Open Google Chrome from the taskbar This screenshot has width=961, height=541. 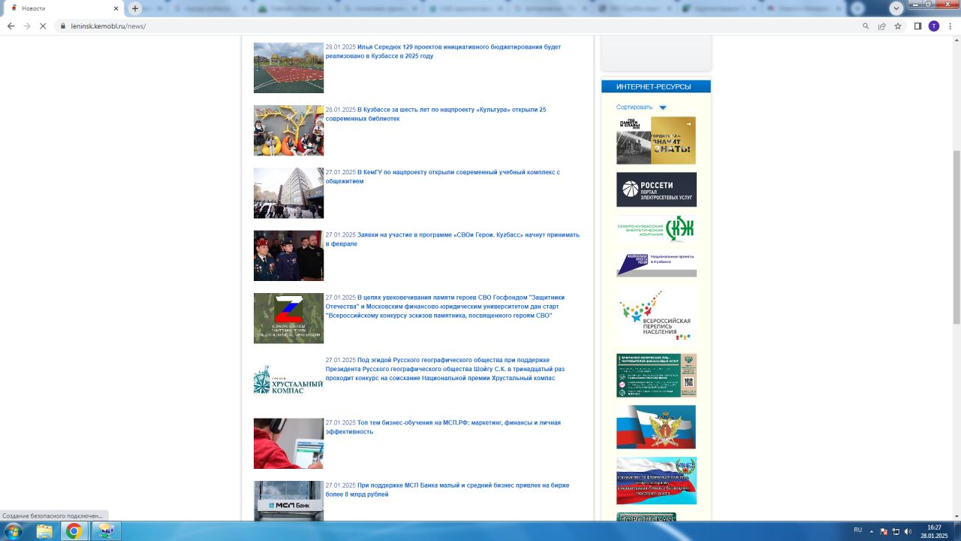coord(74,531)
